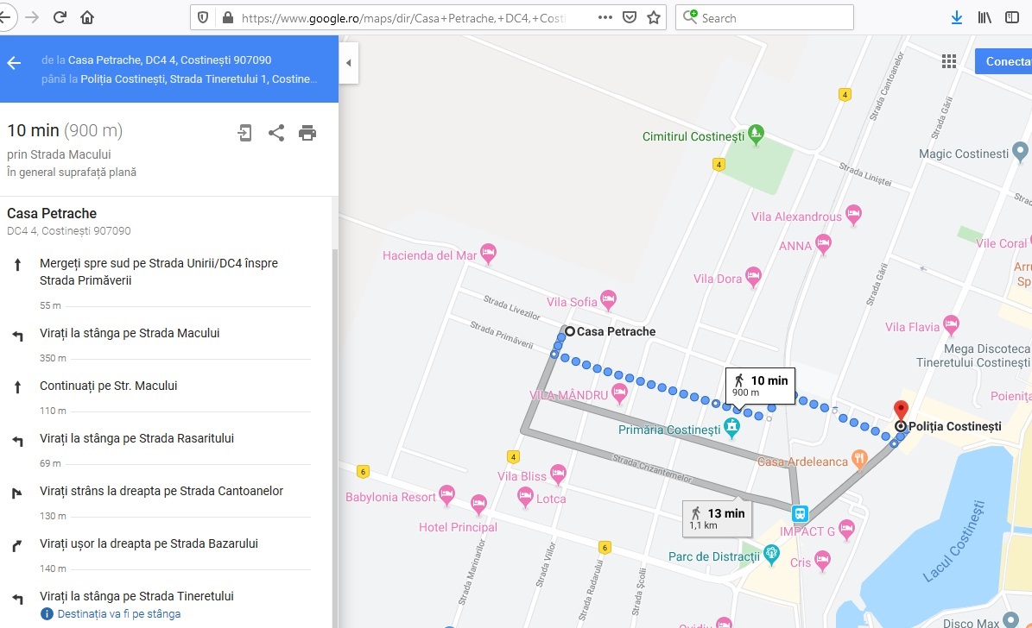The width and height of the screenshot is (1032, 628).
Task: Reload the page in Firefox
Action: [60, 17]
